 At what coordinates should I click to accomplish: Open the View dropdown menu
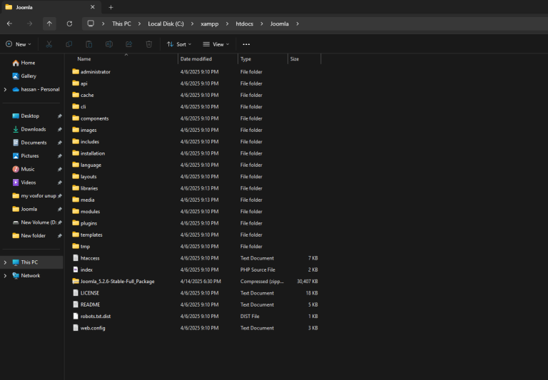click(216, 44)
